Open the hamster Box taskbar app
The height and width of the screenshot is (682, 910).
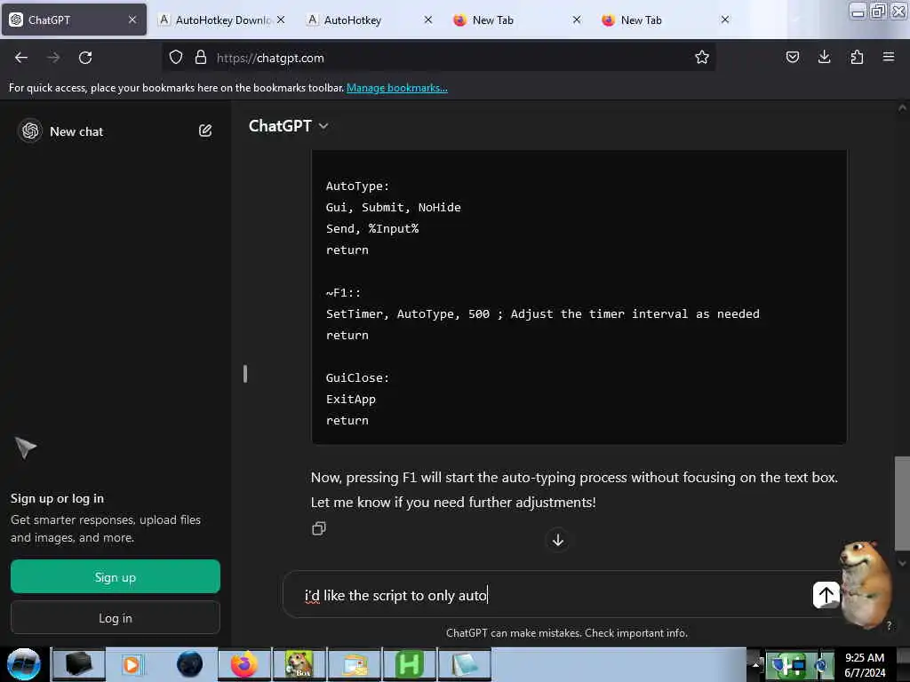coord(299,664)
